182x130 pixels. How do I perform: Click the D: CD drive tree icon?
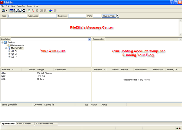[12, 57]
